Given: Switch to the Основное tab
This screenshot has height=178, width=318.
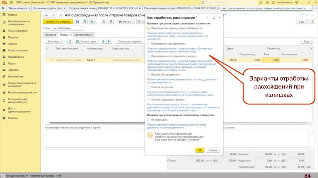Looking at the screenshot, I should pos(50,35).
